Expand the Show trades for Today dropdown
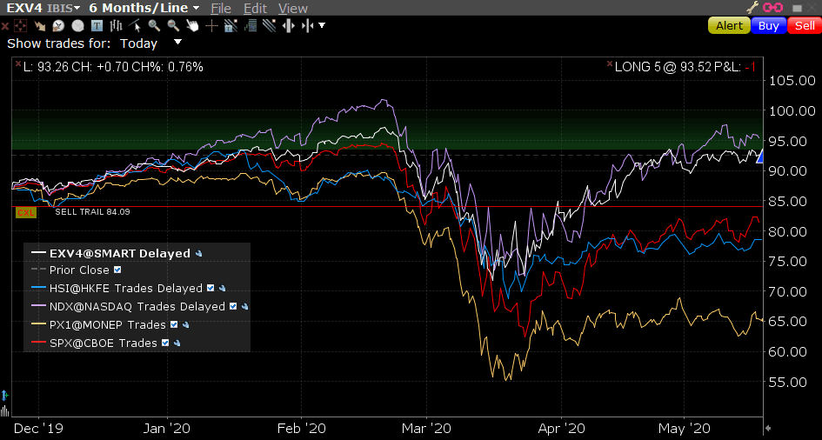The width and height of the screenshot is (822, 440). tap(177, 43)
